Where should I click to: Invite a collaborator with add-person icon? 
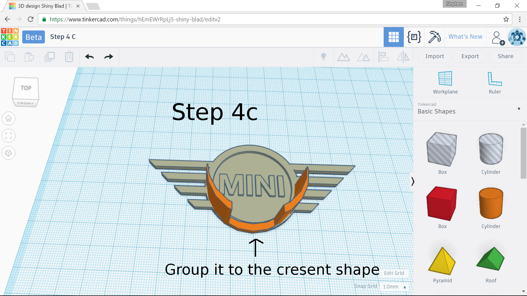pyautogui.click(x=498, y=38)
